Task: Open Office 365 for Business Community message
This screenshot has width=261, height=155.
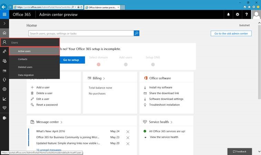Action: (68, 137)
